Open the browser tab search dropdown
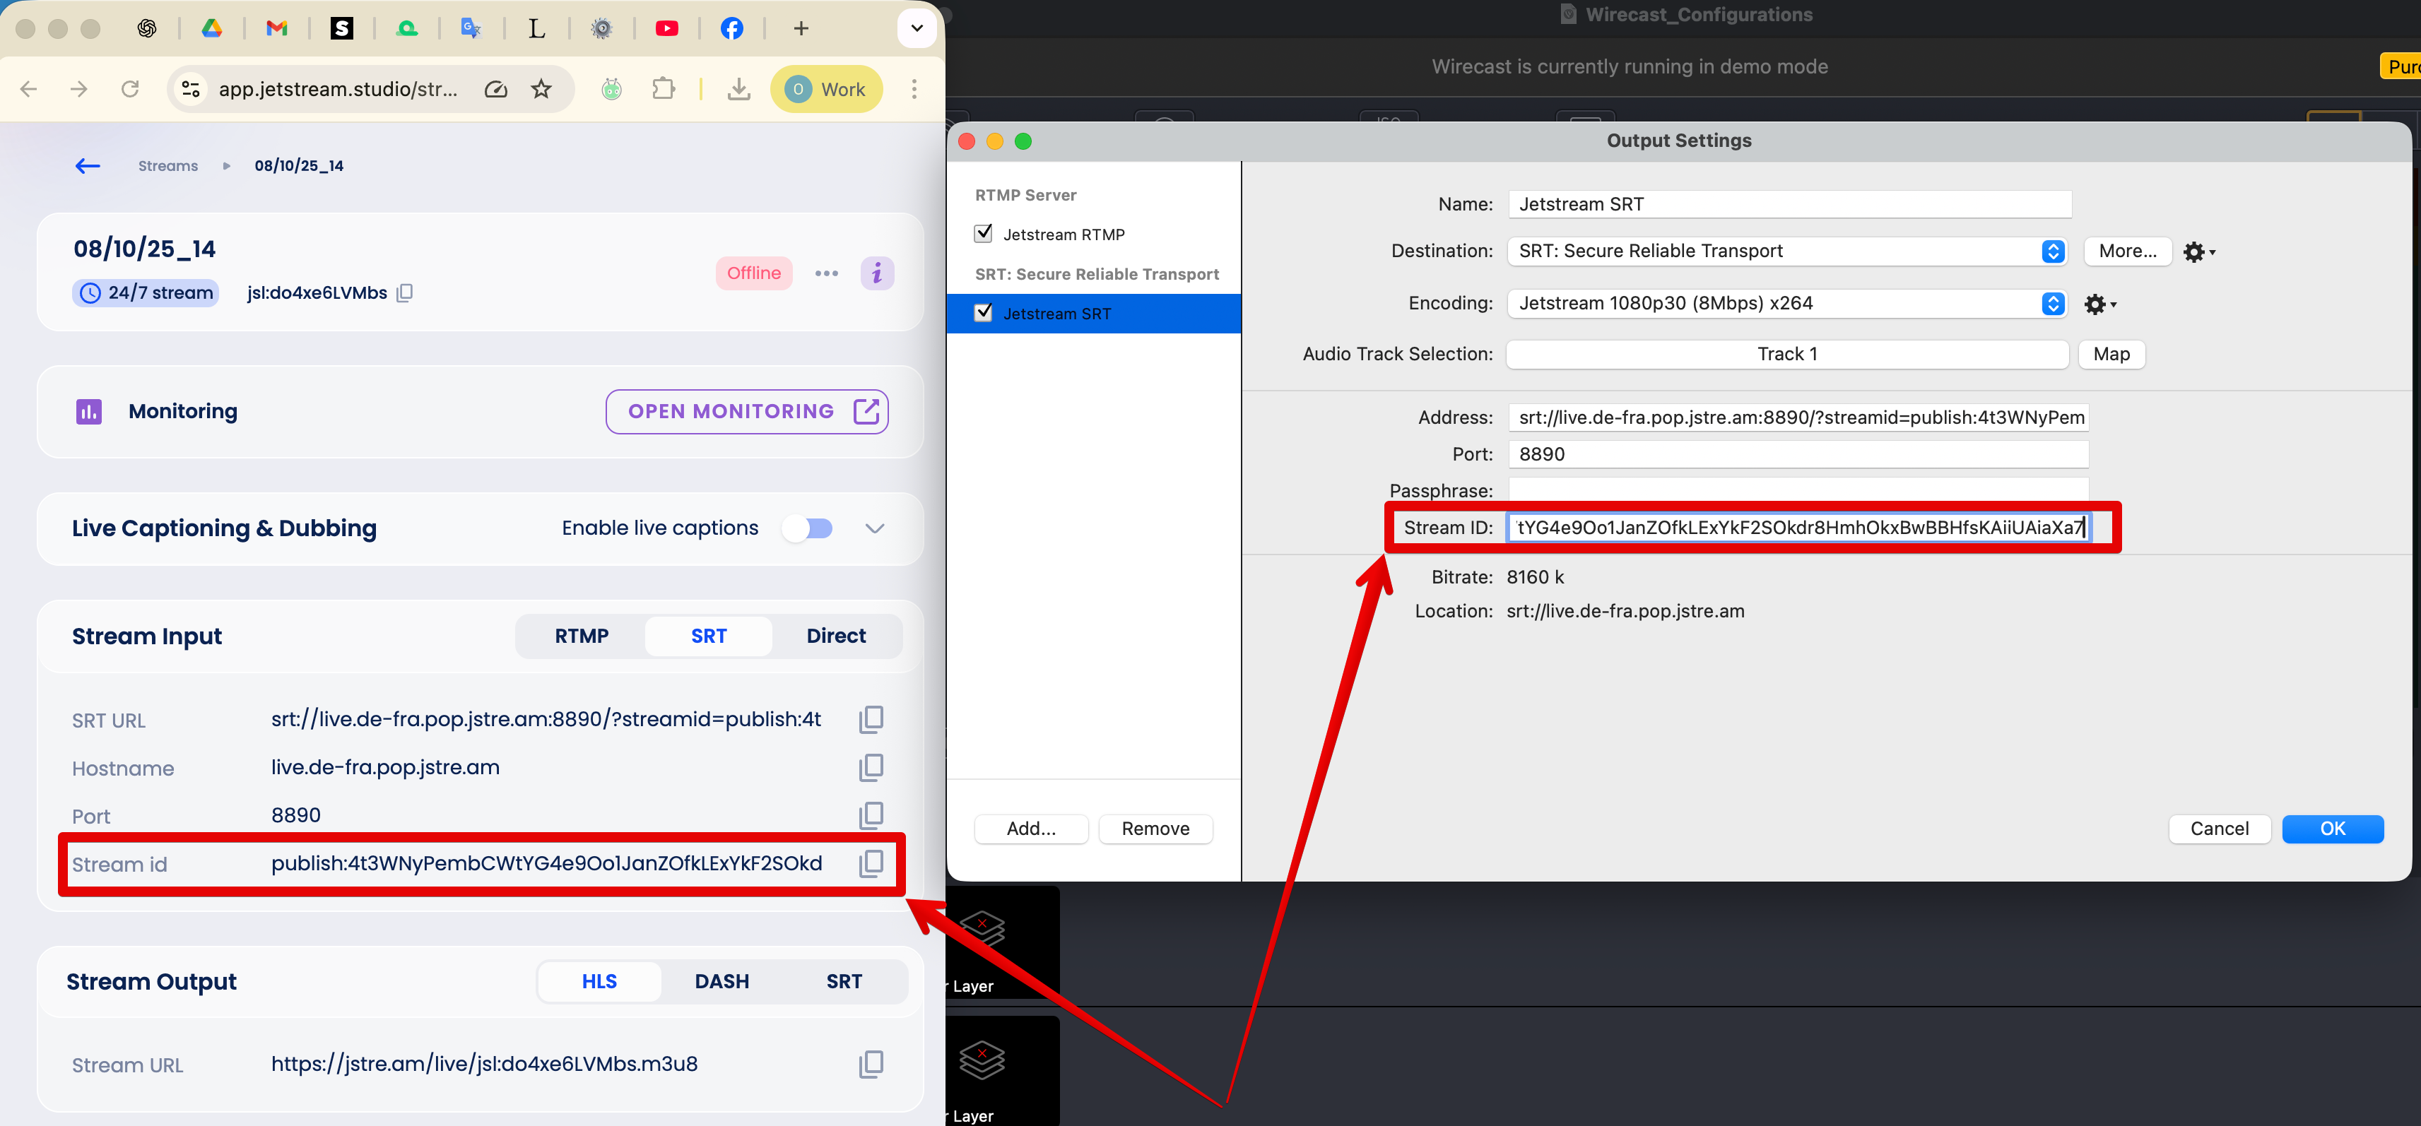2421x1126 pixels. pos(917,28)
